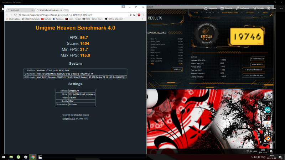The width and height of the screenshot is (285, 160).
Task: Click the Forgatás rotate icon in Photos
Action: [x=254, y=8]
